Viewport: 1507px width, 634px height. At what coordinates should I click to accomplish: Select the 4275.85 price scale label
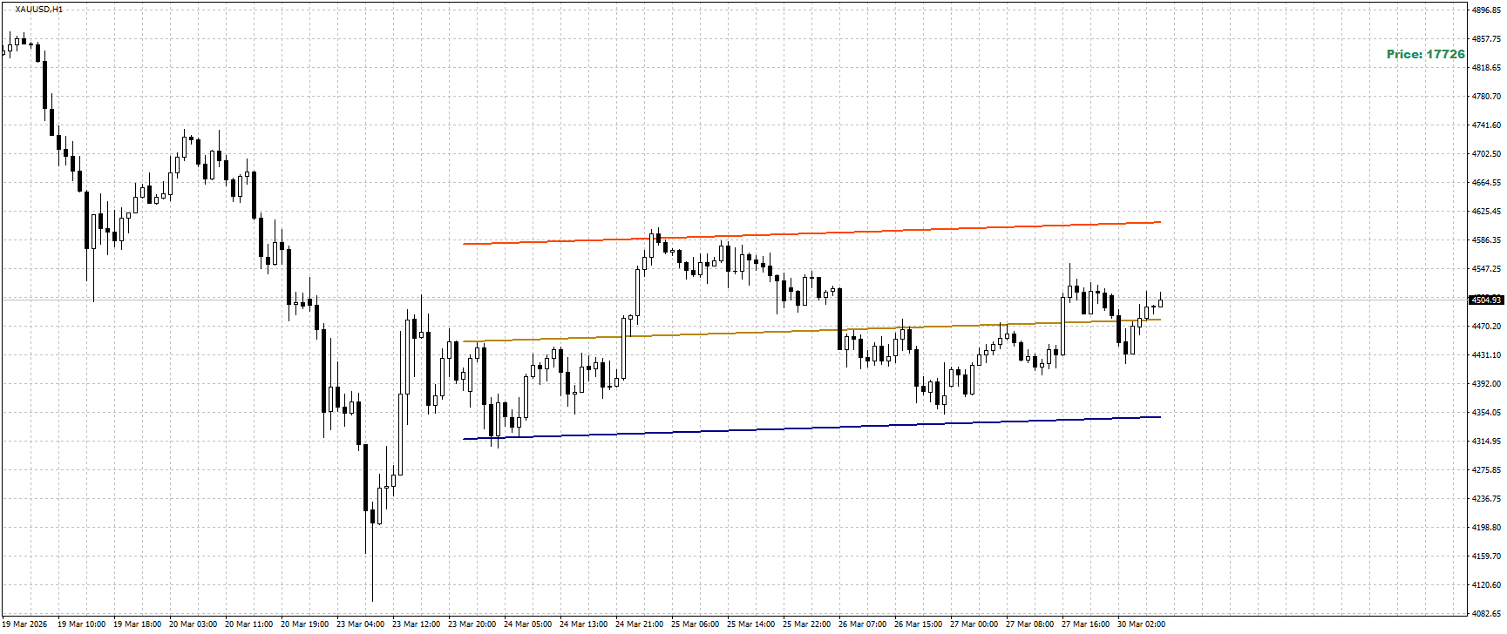(x=1486, y=470)
